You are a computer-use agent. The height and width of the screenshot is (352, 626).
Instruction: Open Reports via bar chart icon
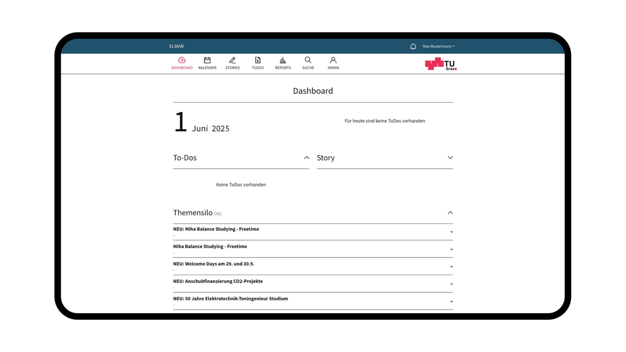(283, 60)
